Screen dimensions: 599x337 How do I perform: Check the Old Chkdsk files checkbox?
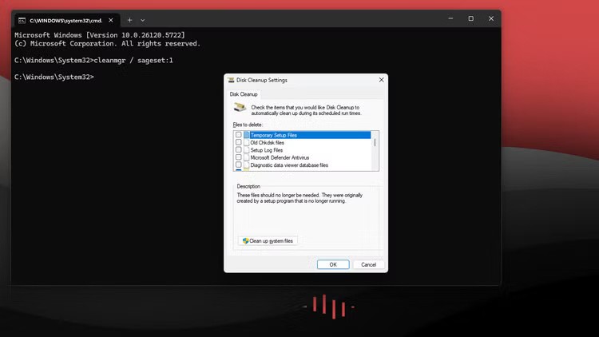[x=238, y=142]
